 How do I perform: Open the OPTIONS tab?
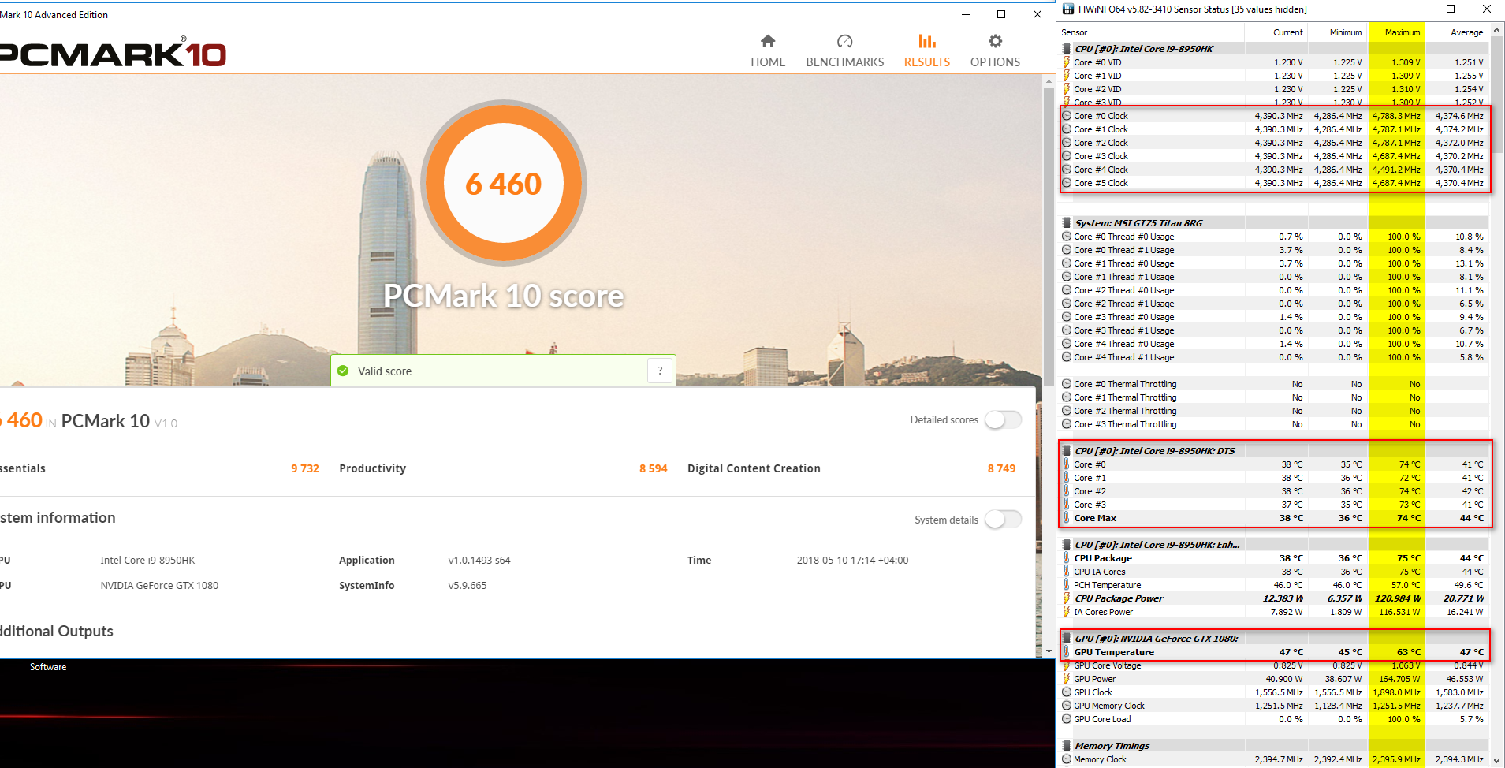995,51
